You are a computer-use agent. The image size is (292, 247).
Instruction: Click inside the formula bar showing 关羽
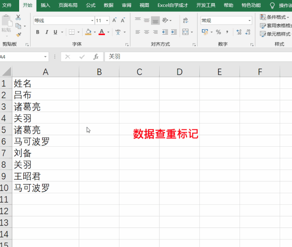click(x=198, y=57)
